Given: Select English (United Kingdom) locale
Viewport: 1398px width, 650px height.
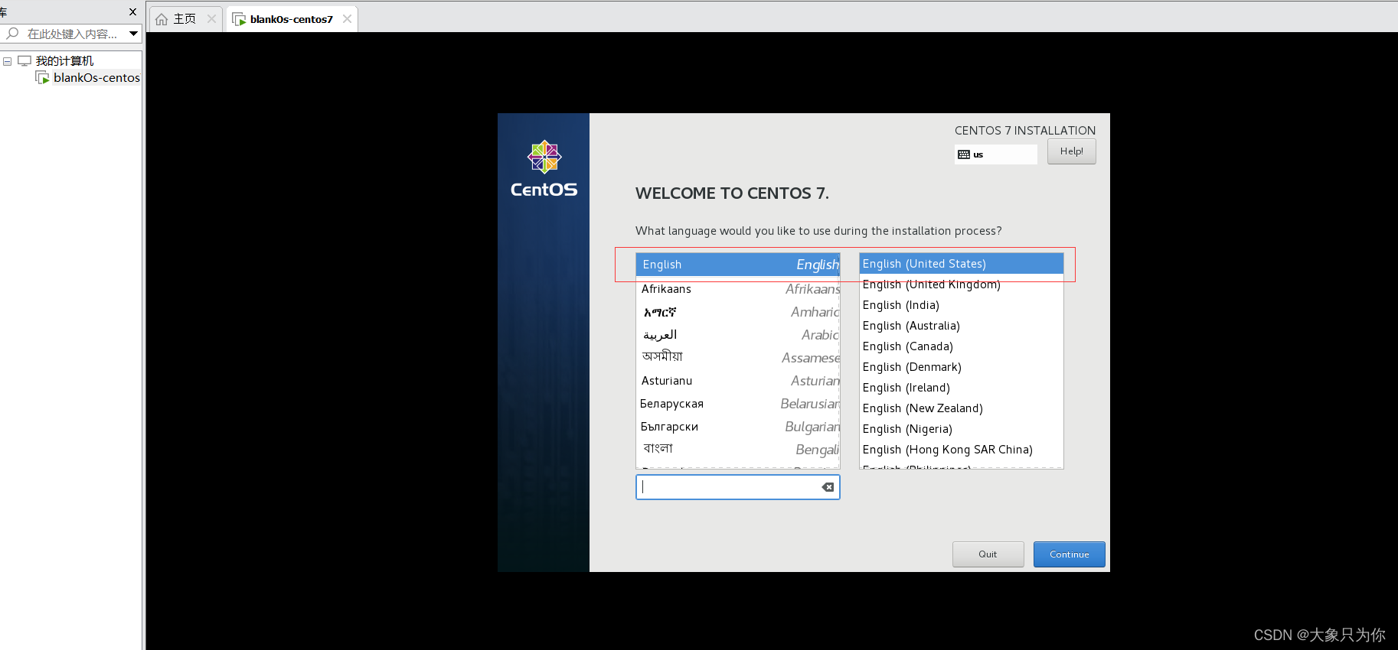Looking at the screenshot, I should pyautogui.click(x=962, y=284).
